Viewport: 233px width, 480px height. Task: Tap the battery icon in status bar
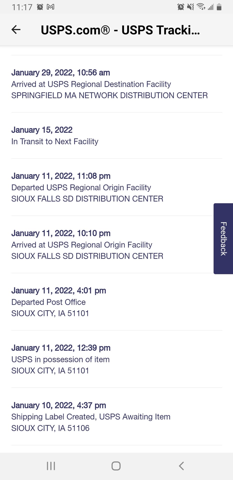tap(219, 7)
